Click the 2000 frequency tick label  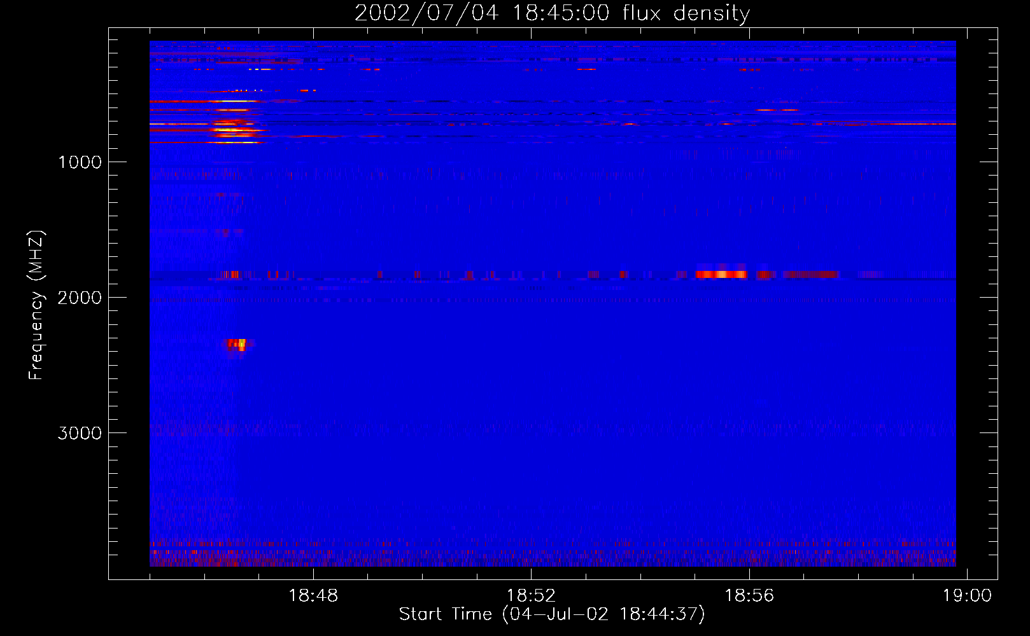tap(80, 298)
